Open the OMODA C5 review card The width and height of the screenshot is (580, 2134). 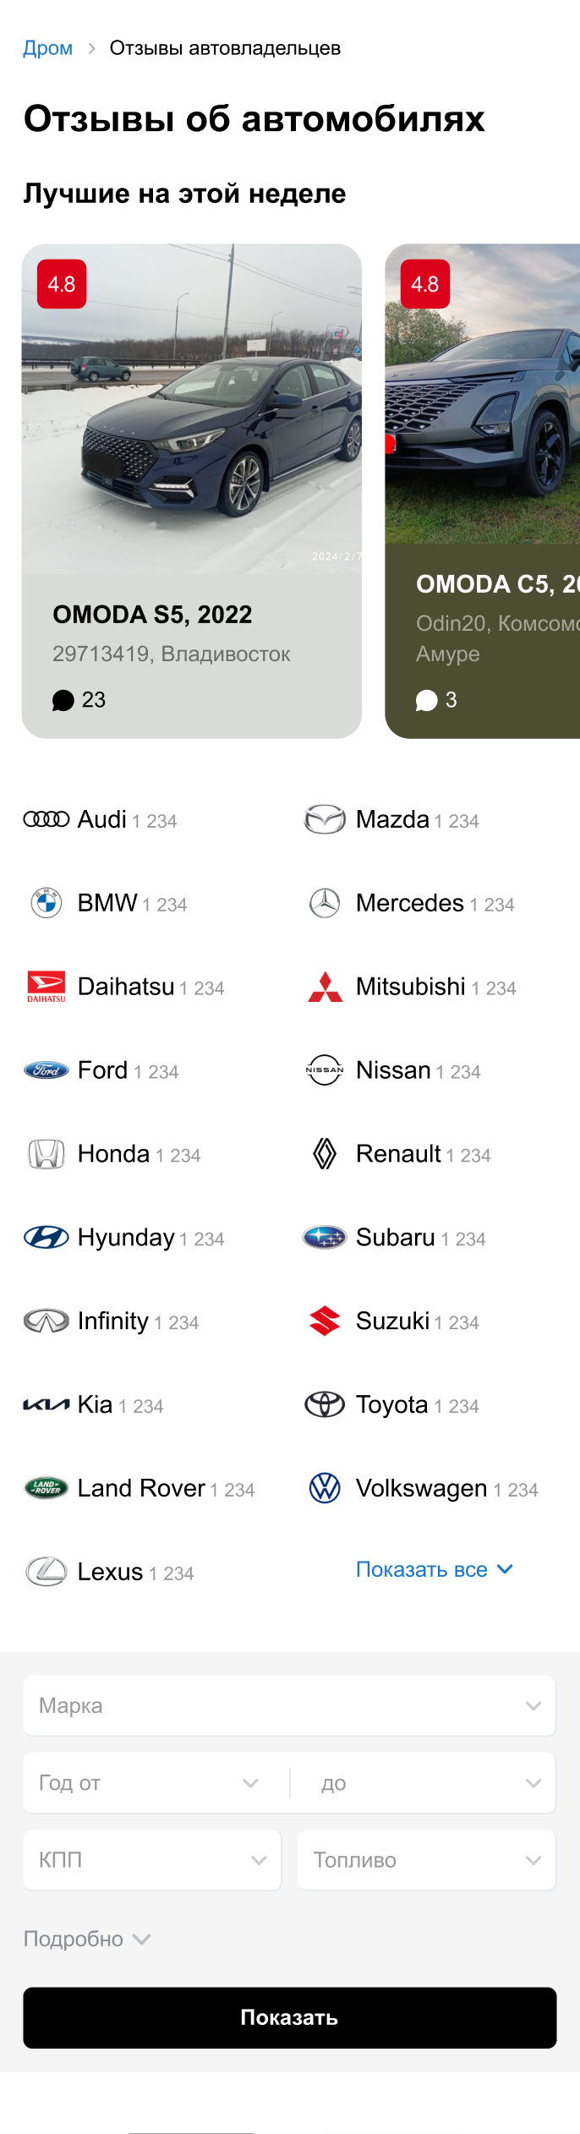[x=482, y=490]
